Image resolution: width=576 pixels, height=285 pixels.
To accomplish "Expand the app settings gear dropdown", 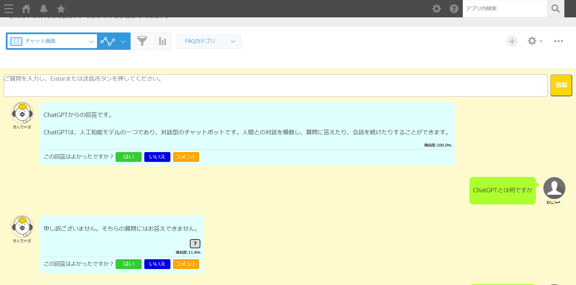I will (x=535, y=41).
